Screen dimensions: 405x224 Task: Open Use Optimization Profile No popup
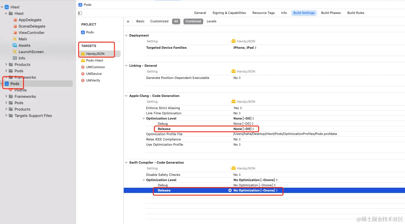coord(237,144)
